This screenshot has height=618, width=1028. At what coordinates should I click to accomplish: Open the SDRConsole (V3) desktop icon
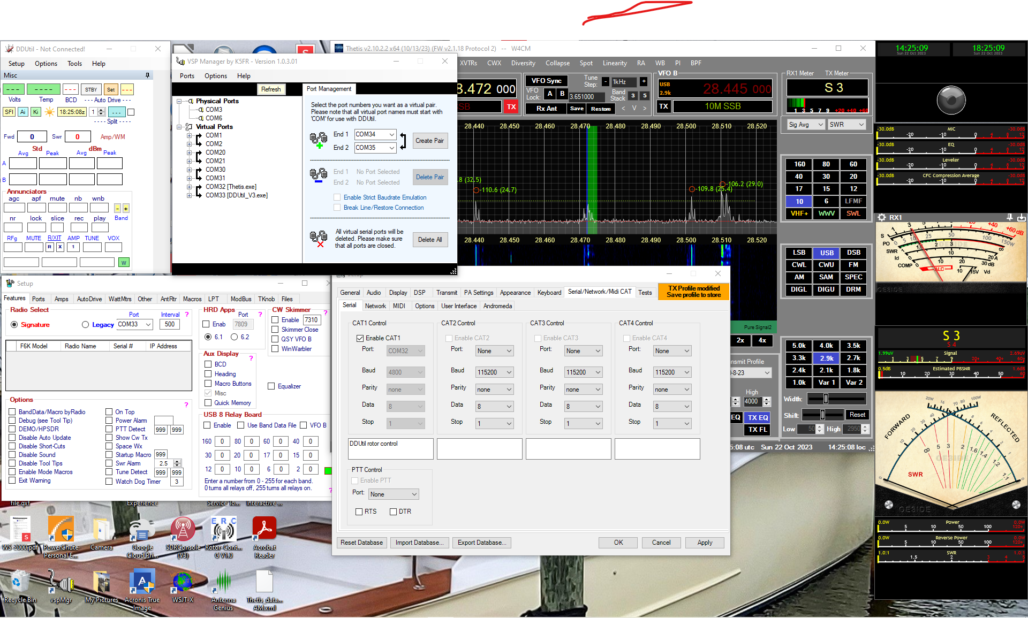tap(183, 537)
